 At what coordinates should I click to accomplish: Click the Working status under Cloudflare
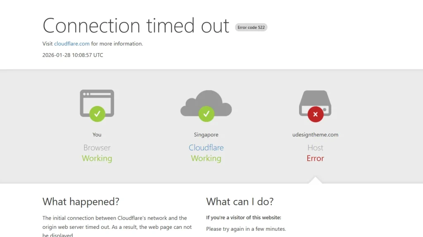(x=206, y=158)
